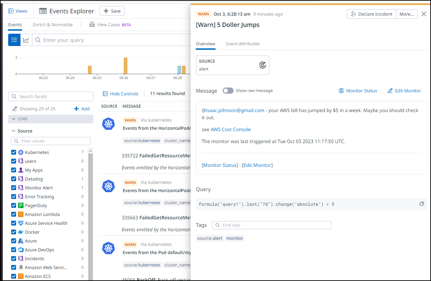
Task: Click the Monitor Alert facet icon
Action: pos(20,188)
